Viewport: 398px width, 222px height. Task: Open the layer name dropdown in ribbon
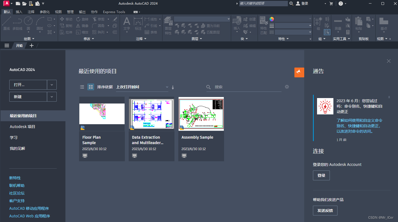pos(202,19)
